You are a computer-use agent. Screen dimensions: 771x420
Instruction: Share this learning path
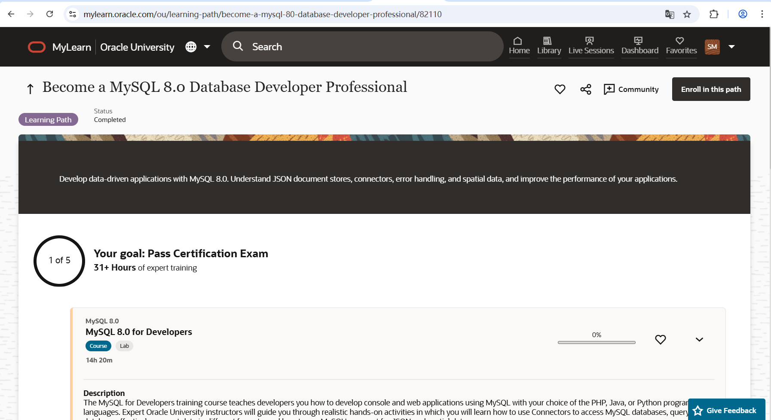click(x=585, y=89)
